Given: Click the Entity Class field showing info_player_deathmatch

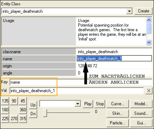Looking at the screenshot, I should coord(67,11).
